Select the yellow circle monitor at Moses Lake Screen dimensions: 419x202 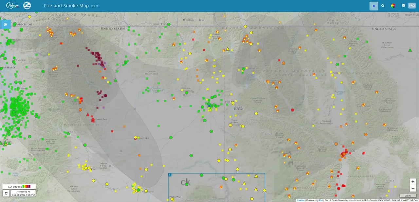point(136,137)
